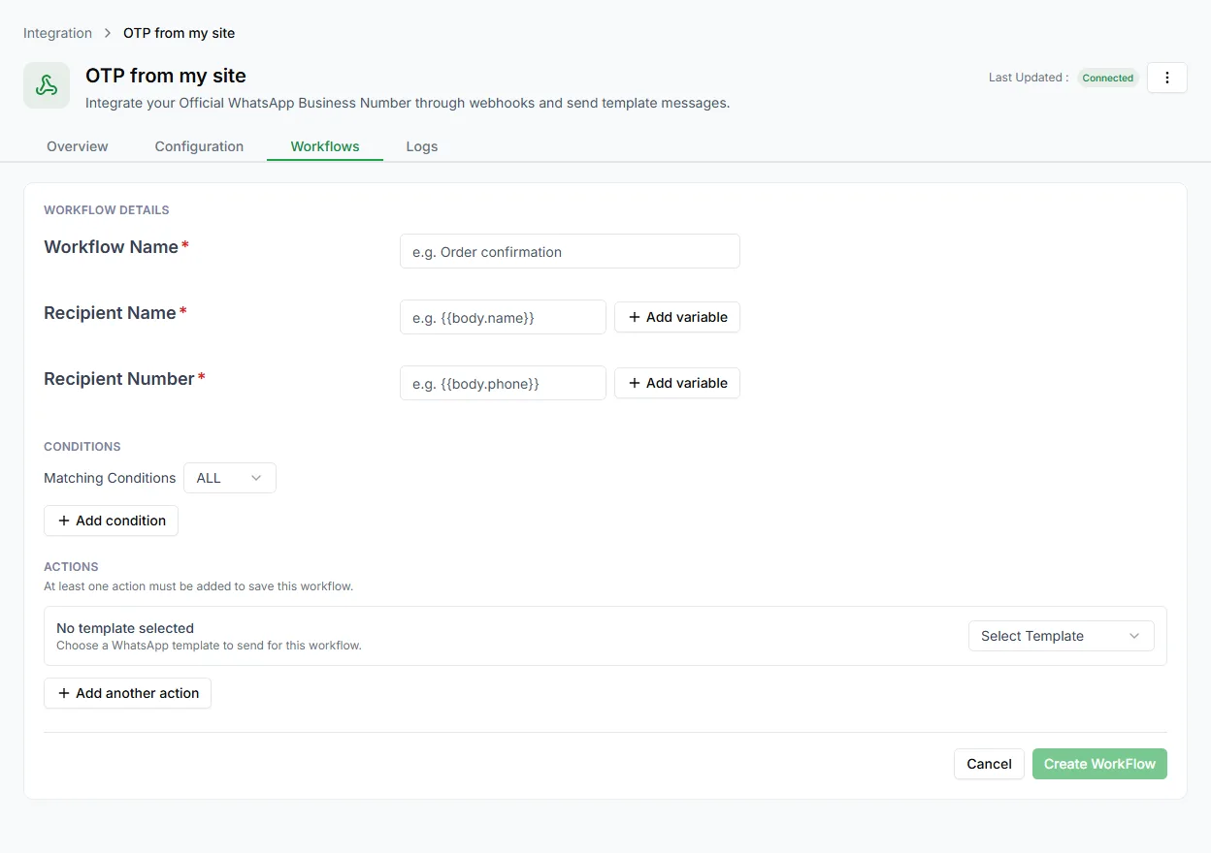The height and width of the screenshot is (853, 1211).
Task: Select the Workflows tab
Action: click(x=325, y=146)
